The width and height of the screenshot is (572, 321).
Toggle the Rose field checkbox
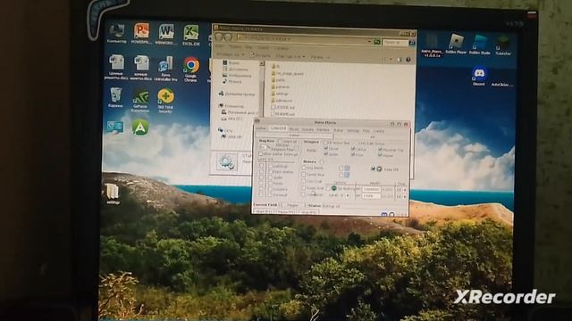tap(353, 154)
